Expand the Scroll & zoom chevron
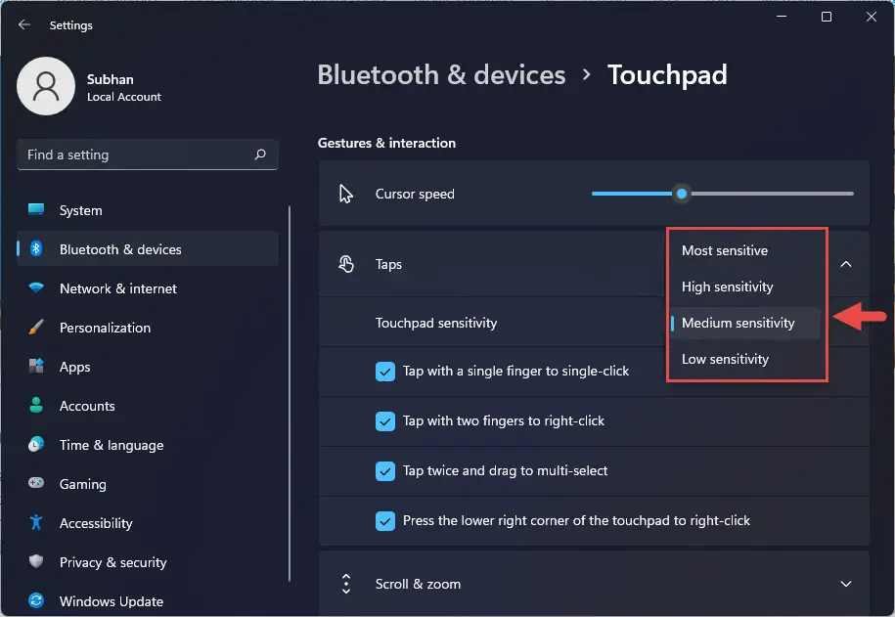The width and height of the screenshot is (895, 617). coord(846,584)
